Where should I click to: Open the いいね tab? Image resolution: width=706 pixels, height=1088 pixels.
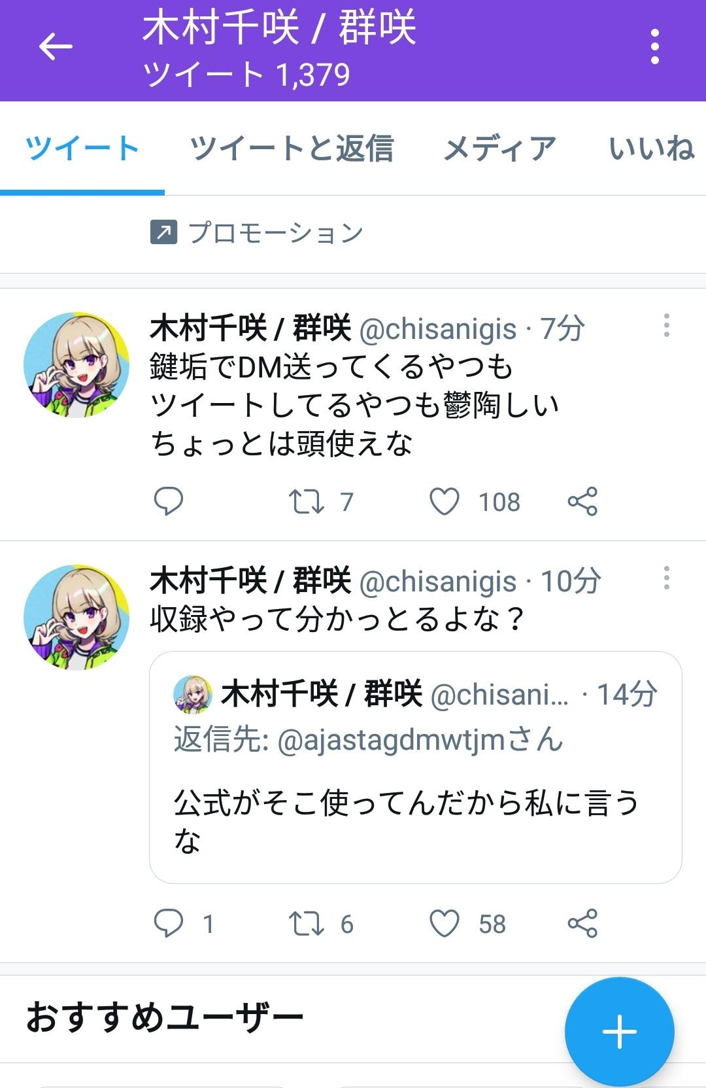(x=651, y=148)
